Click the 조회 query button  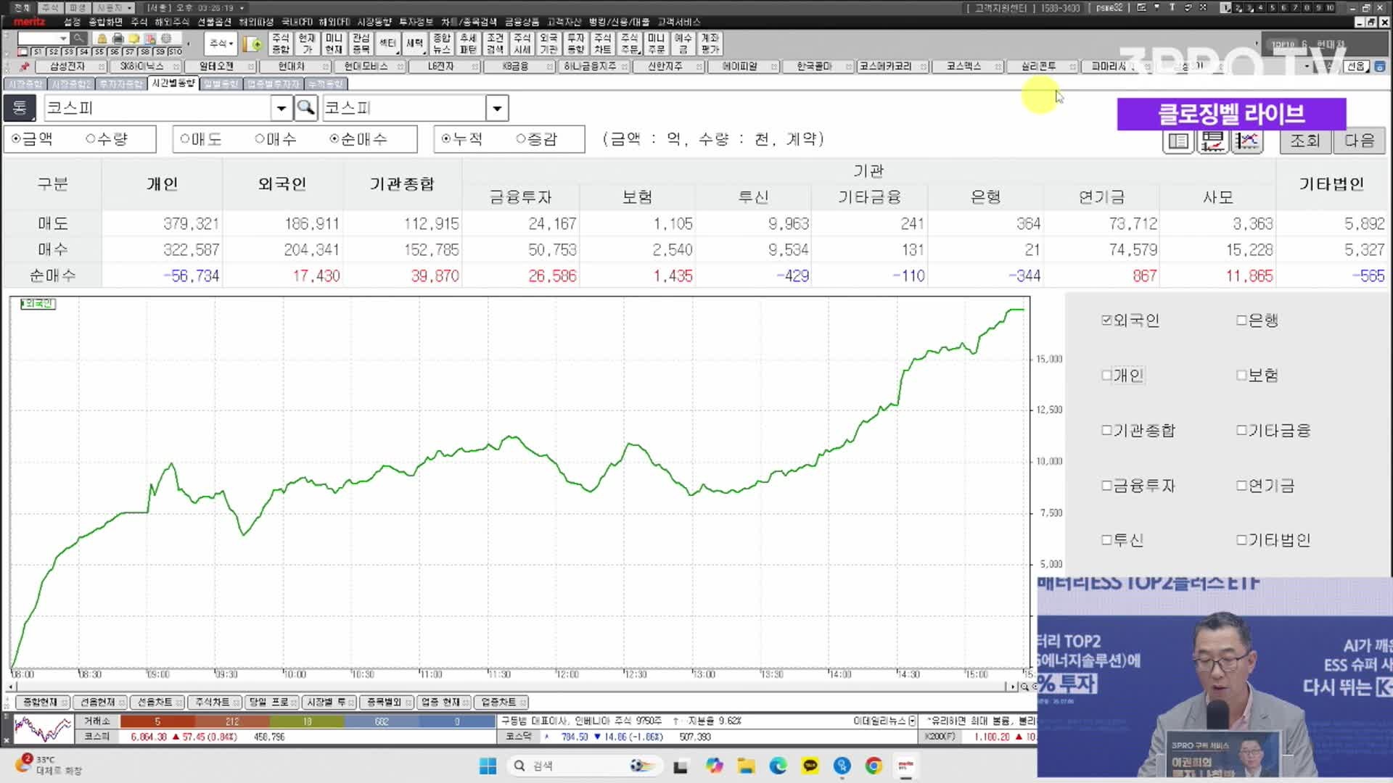[1304, 141]
